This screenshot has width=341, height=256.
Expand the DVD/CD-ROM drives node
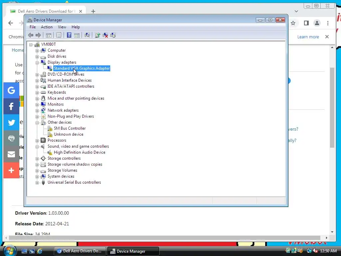[x=37, y=75]
